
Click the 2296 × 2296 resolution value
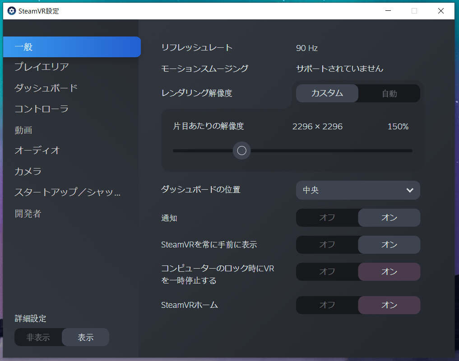click(x=317, y=127)
